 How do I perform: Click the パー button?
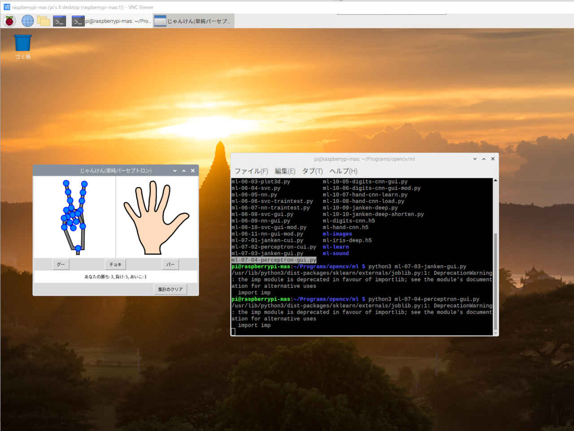170,264
